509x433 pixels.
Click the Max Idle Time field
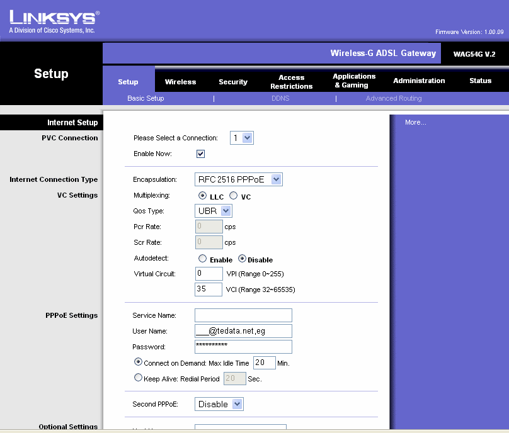click(265, 363)
